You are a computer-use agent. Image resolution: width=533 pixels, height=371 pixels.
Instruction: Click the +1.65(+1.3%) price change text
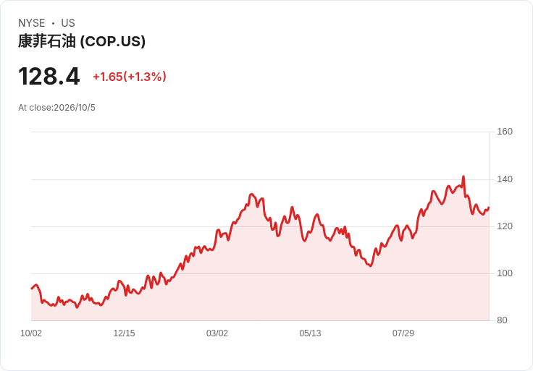(x=130, y=77)
